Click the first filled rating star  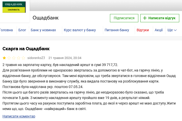pos(5,58)
